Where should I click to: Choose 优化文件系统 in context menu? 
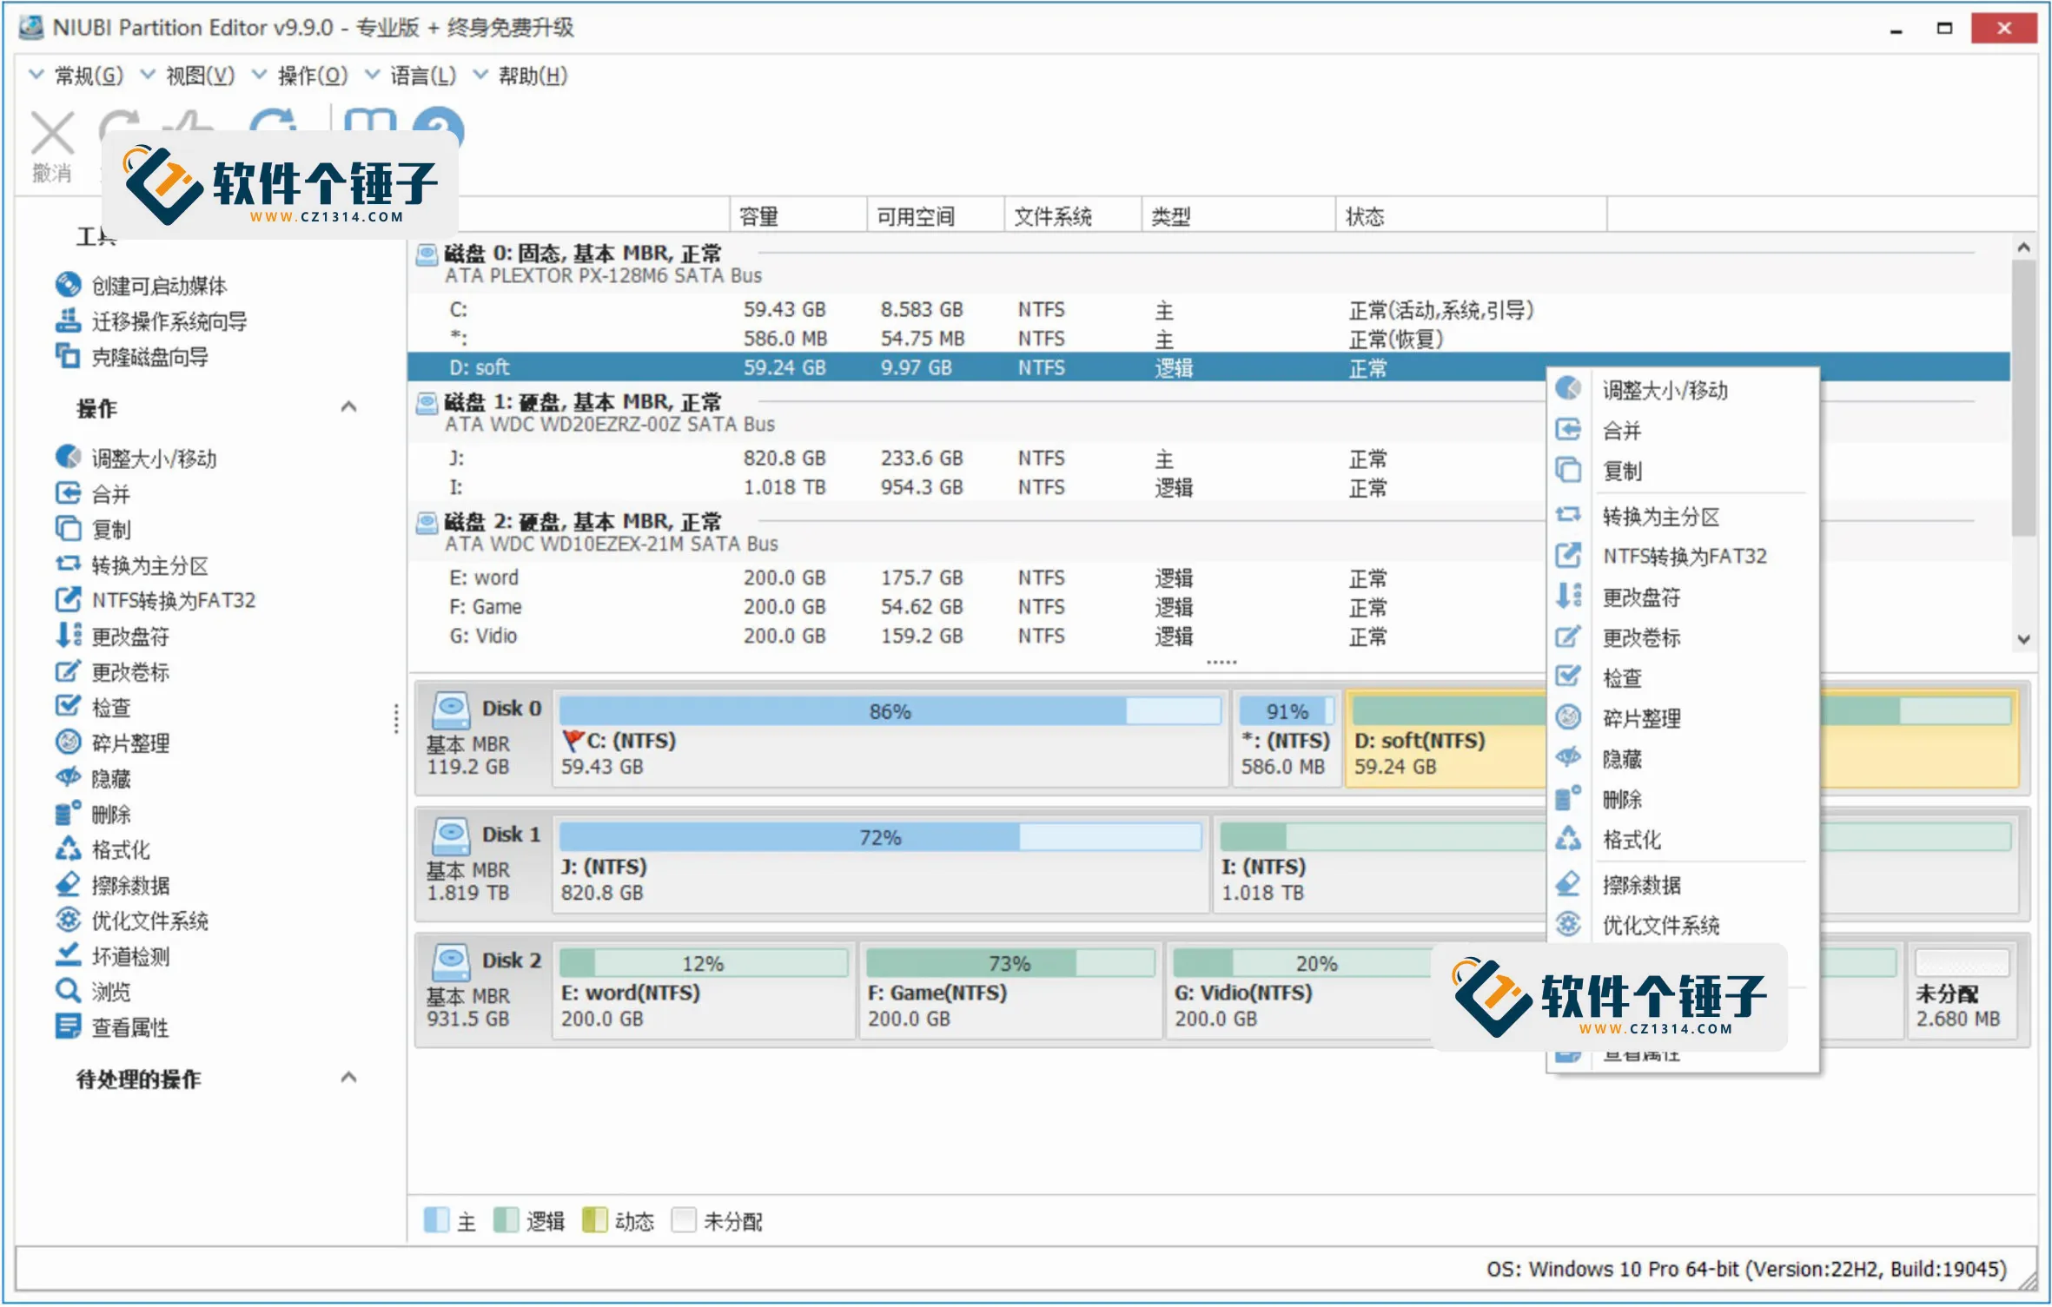(x=1683, y=925)
